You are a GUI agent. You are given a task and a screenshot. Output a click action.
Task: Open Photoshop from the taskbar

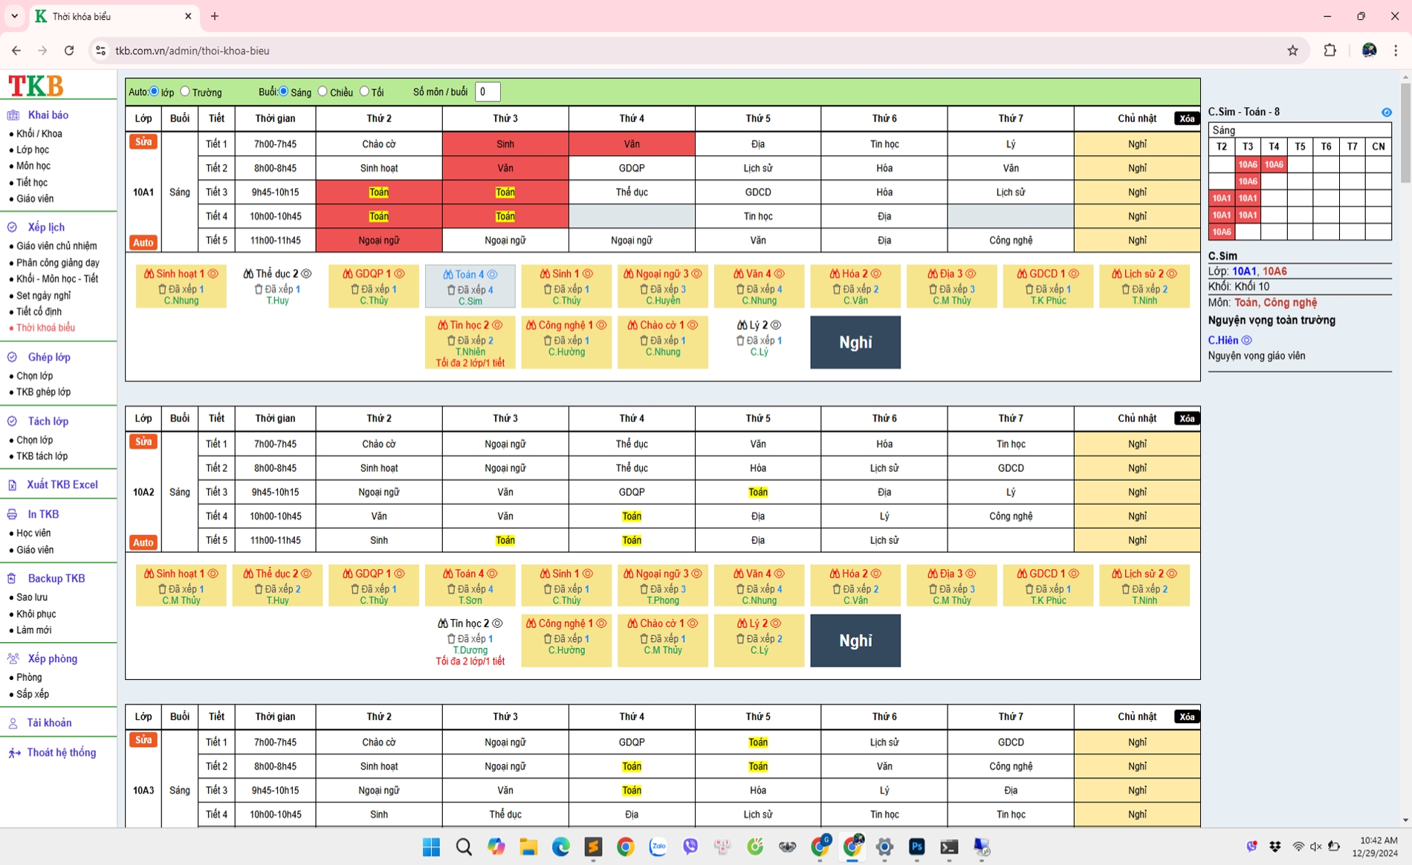tap(916, 846)
